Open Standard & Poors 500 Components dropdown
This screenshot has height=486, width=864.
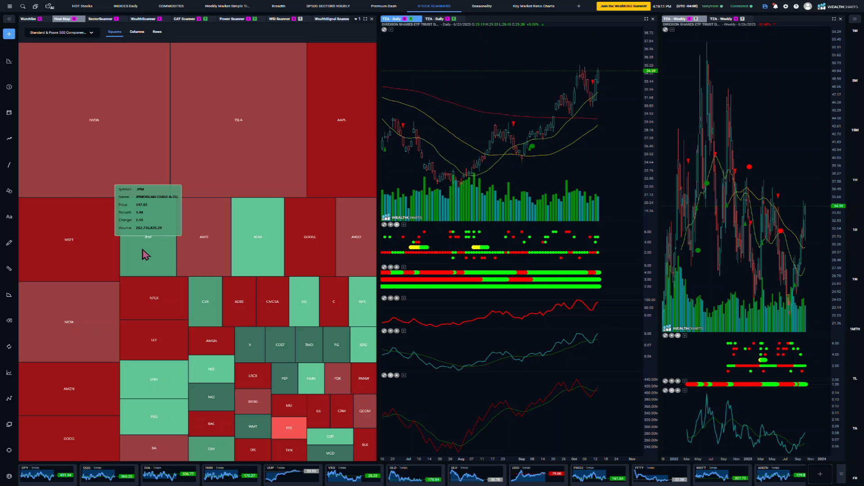point(62,32)
